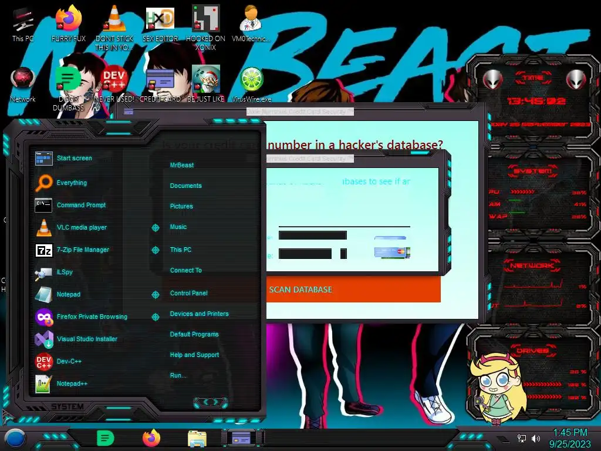Open Music in start menu
Screen dimensions: 601x451
(x=178, y=227)
